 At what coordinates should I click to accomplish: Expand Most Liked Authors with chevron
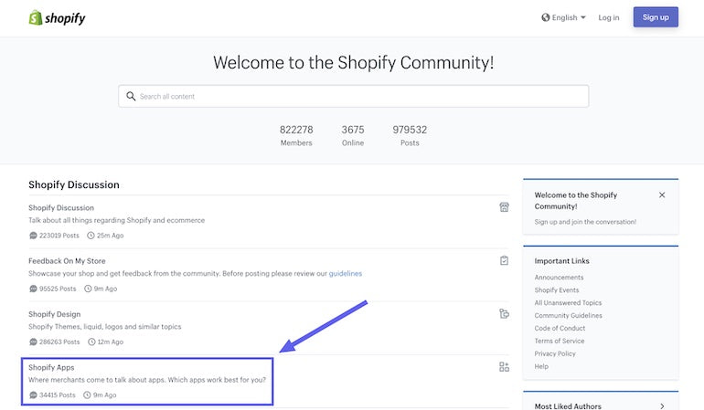(x=662, y=405)
